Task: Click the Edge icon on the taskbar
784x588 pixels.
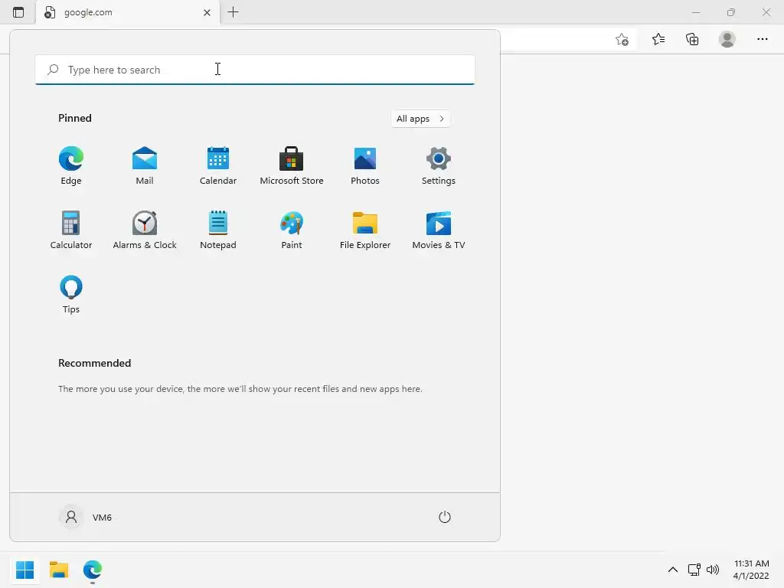Action: [x=93, y=570]
